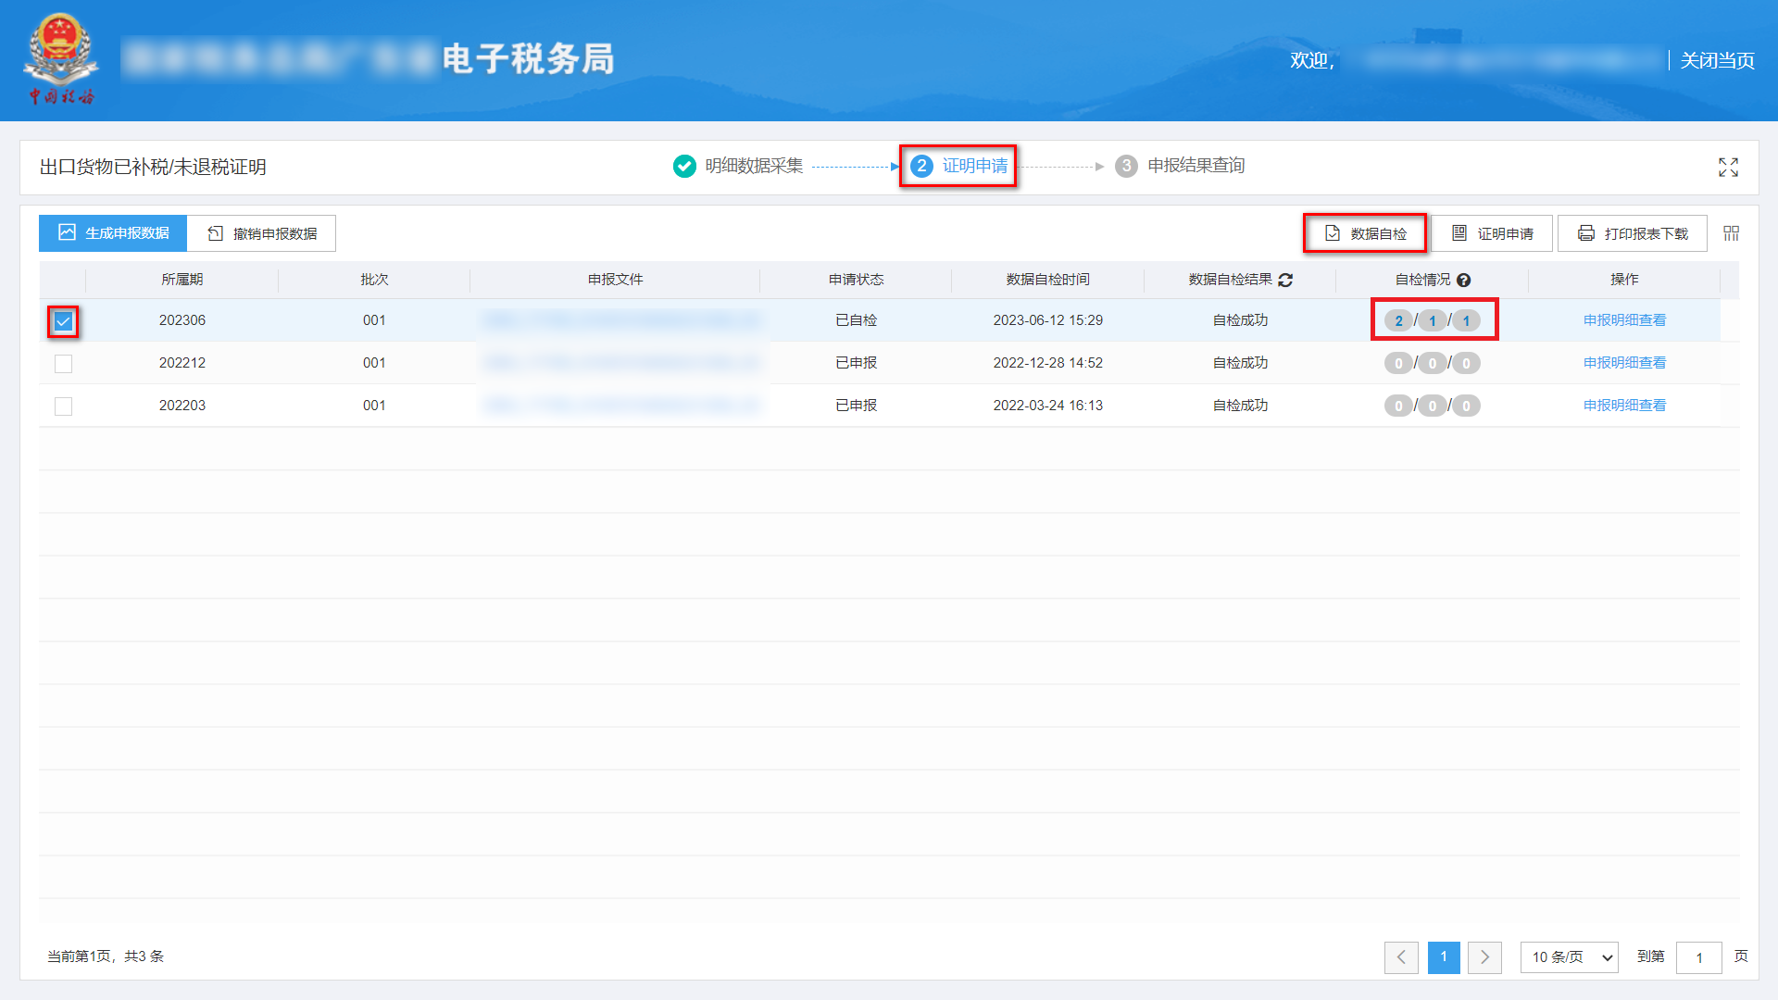The image size is (1778, 1000).
Task: Switch to 申报结果查询 step tab
Action: (x=1196, y=166)
